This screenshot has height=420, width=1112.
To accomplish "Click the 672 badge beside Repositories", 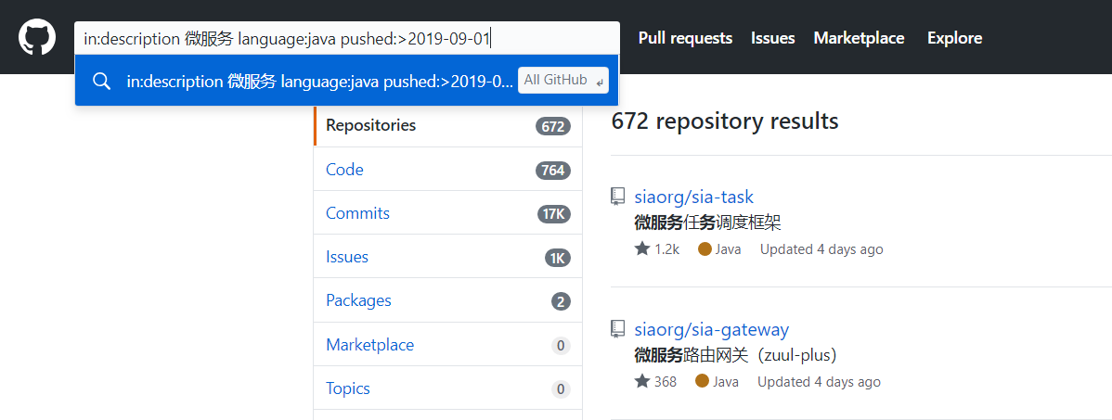I will (552, 126).
